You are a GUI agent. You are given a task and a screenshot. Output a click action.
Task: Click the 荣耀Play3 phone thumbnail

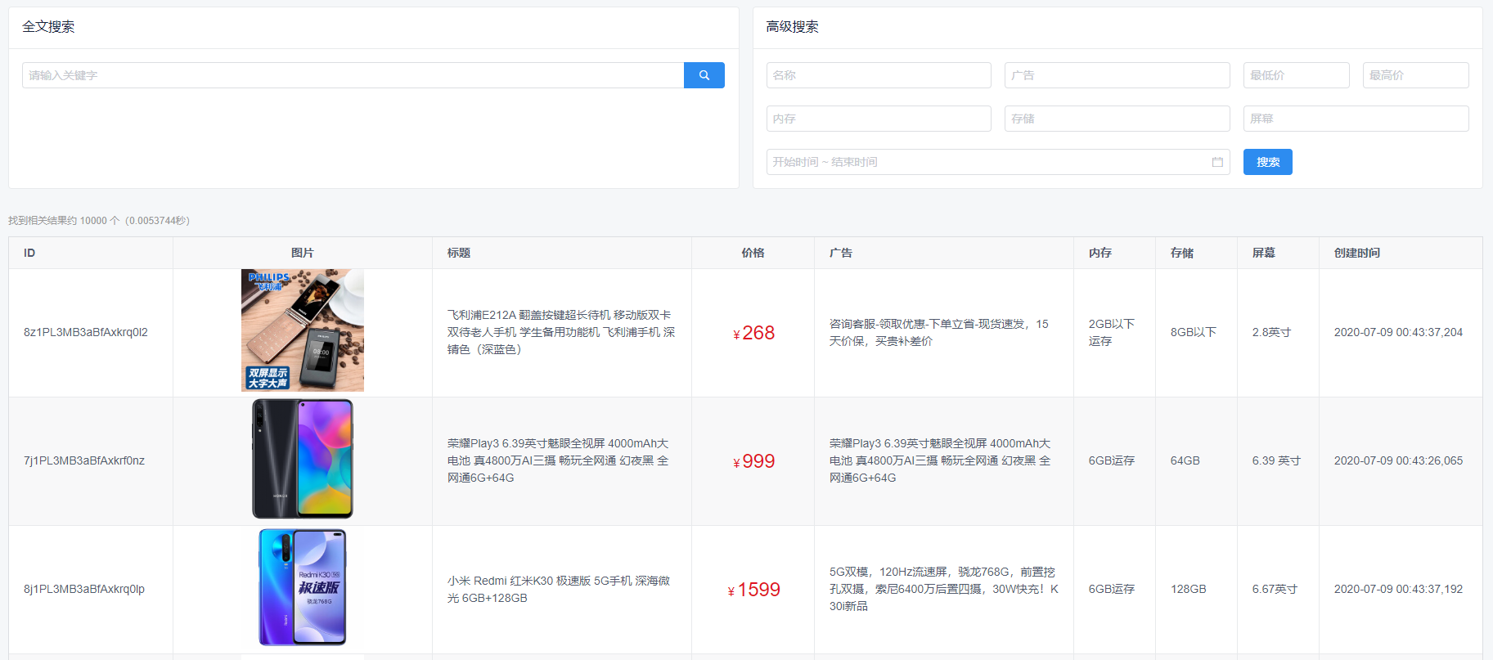tap(303, 459)
